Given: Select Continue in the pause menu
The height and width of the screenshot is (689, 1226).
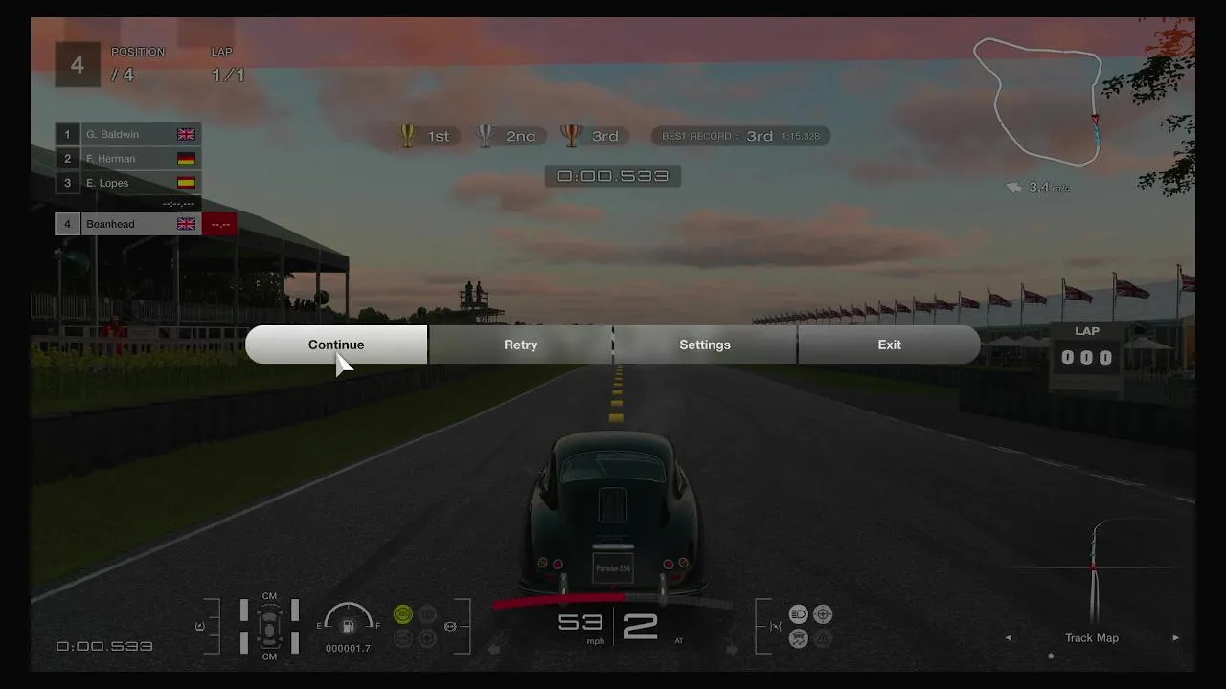Looking at the screenshot, I should tap(336, 344).
